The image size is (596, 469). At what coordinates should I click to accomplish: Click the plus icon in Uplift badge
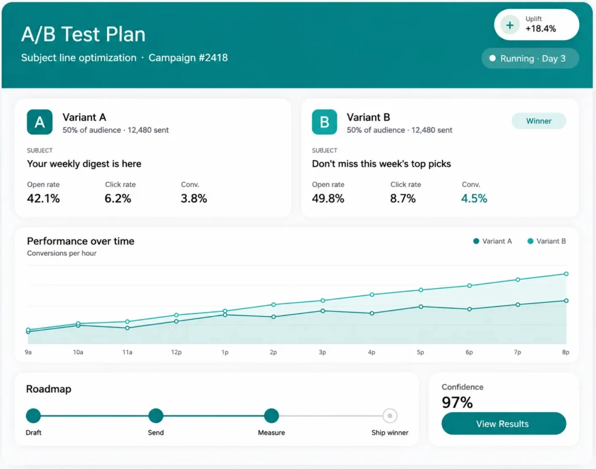tap(510, 25)
